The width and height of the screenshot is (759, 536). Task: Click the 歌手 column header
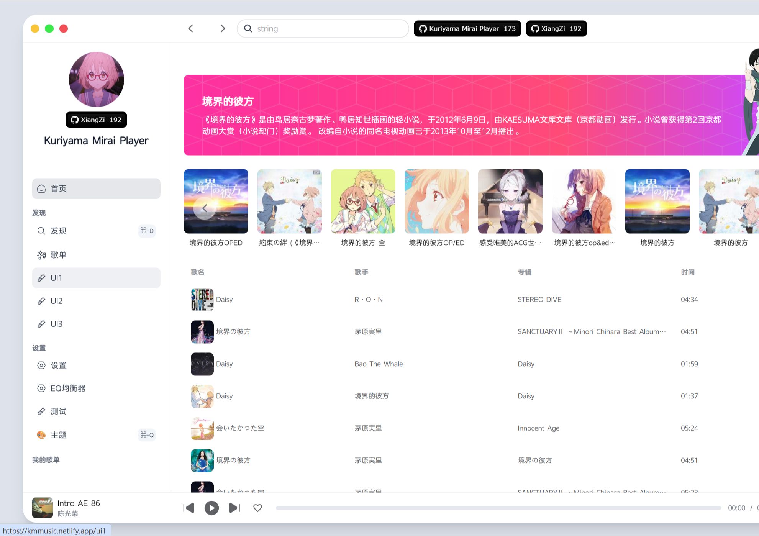click(361, 272)
